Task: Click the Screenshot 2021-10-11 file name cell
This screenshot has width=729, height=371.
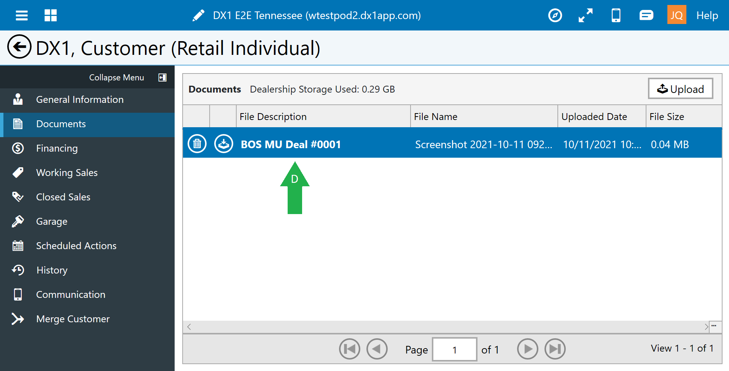Action: 484,144
